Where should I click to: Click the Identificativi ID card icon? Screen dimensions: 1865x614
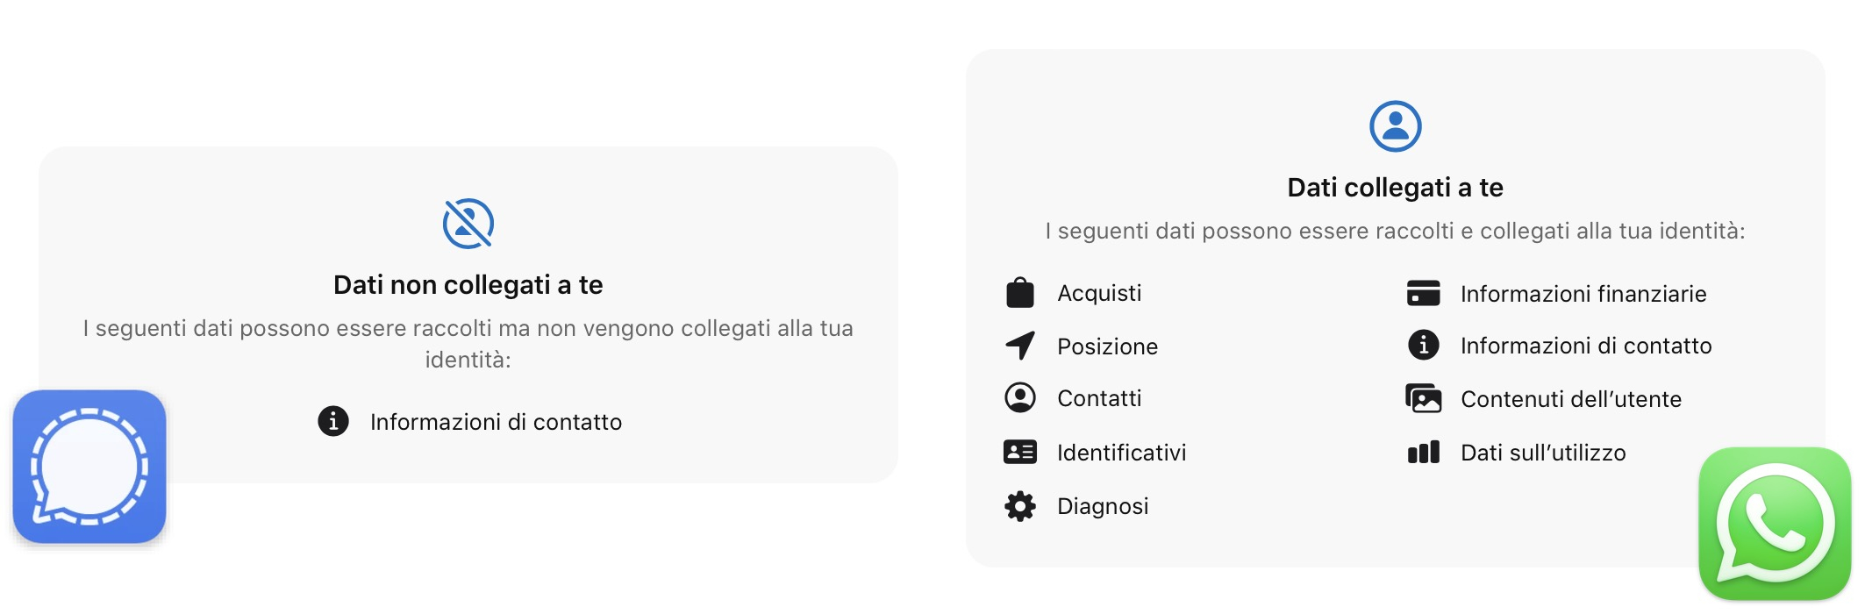coord(1020,453)
